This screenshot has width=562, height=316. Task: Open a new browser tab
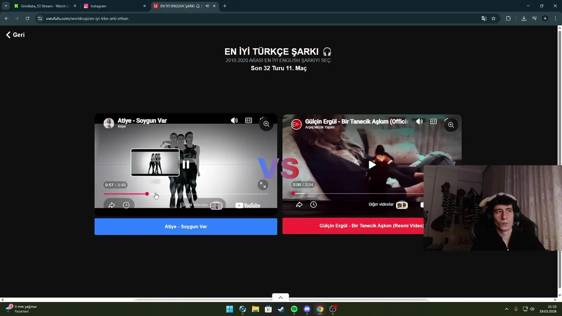(225, 6)
